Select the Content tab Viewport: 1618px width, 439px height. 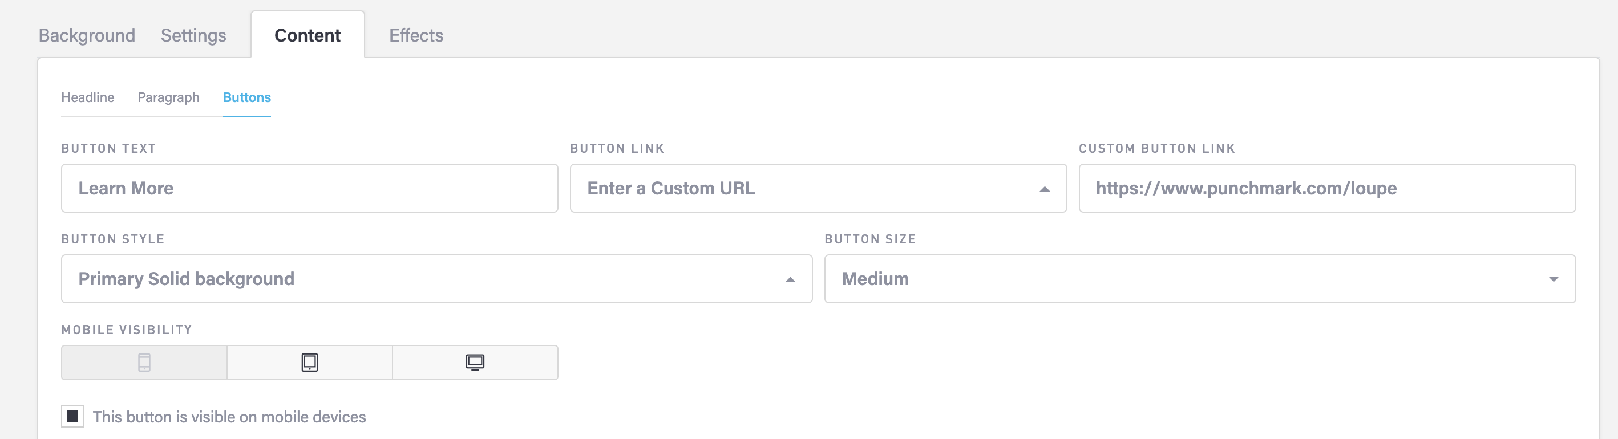point(307,35)
